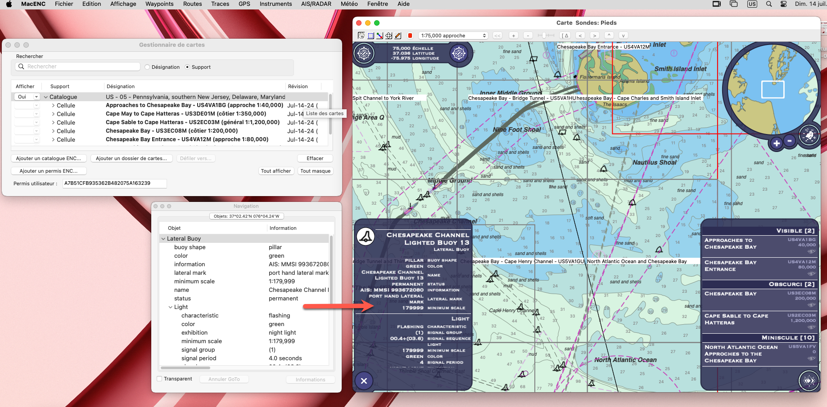Screen dimensions: 827x407
Task: Click the Permis utilisateur code field
Action: pyautogui.click(x=115, y=183)
